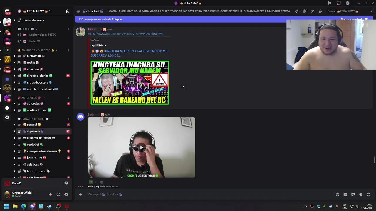Open KINGTEKA MOLESTO X FALLEN embed title link

point(129,53)
